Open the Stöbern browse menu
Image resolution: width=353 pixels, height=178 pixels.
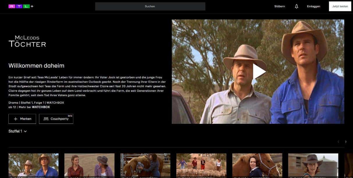click(x=280, y=6)
